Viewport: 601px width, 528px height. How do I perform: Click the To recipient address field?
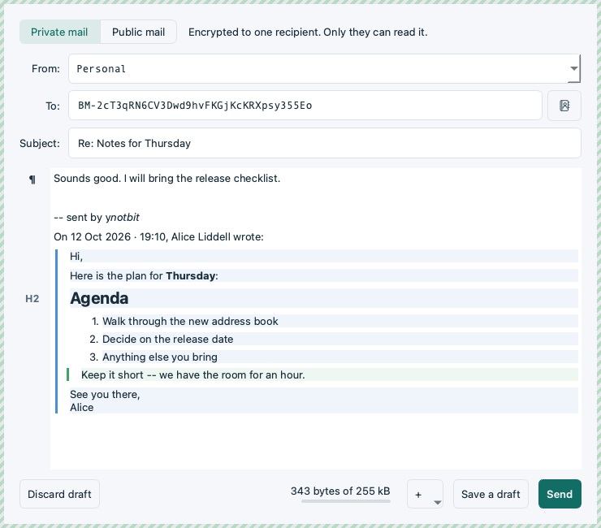305,106
